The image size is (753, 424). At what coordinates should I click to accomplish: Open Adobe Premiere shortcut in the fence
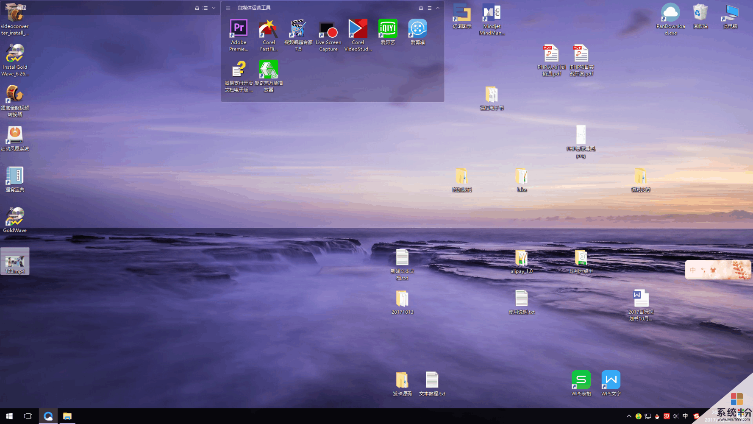tap(239, 35)
